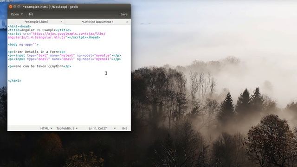This screenshot has height=167, width=297.
Task: Click the <html><head> line
Action: click(19, 26)
